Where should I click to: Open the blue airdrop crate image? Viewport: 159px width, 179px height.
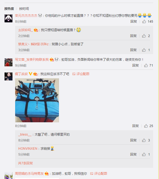pyautogui.click(x=37, y=100)
